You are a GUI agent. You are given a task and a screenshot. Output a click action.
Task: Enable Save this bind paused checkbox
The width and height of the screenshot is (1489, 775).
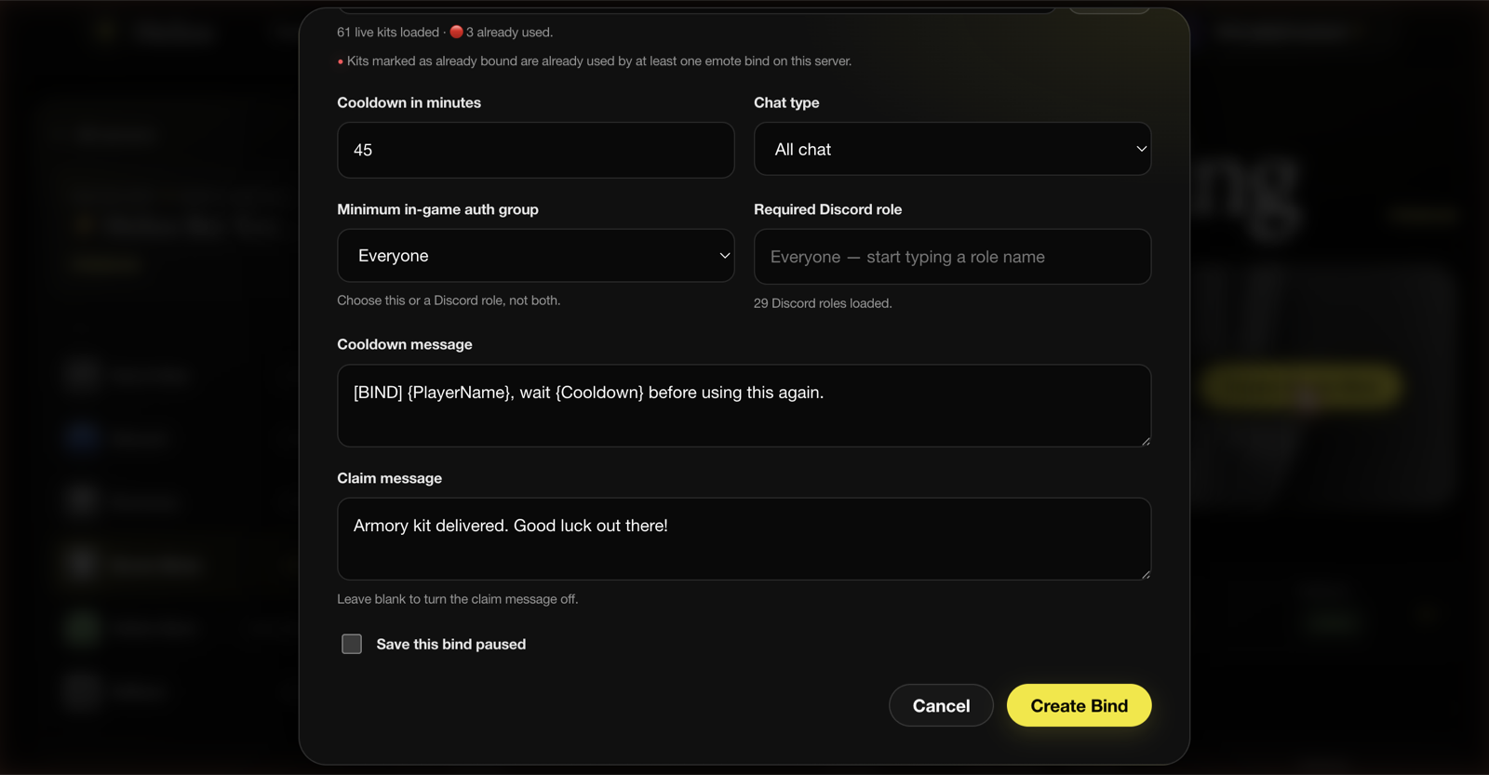click(352, 644)
